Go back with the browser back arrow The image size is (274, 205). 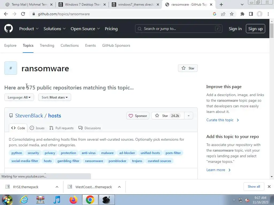pos(6,14)
